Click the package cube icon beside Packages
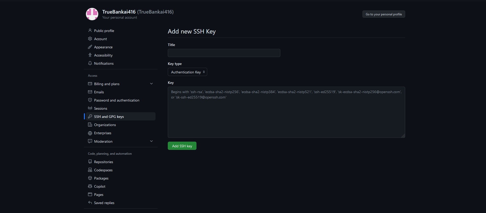The height and width of the screenshot is (213, 486). pyautogui.click(x=90, y=178)
